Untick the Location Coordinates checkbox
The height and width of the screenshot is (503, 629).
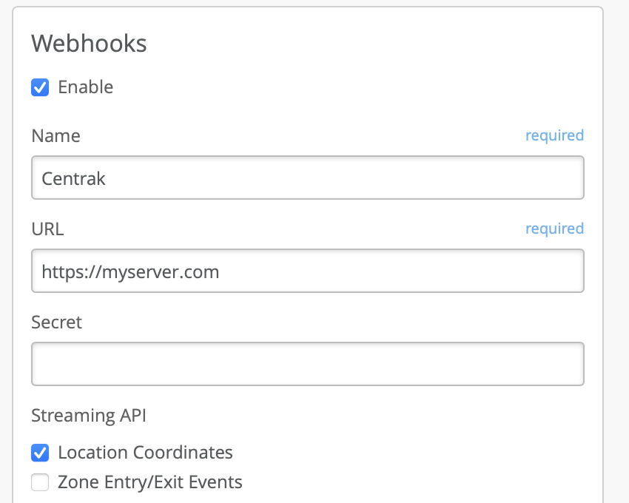coord(40,453)
